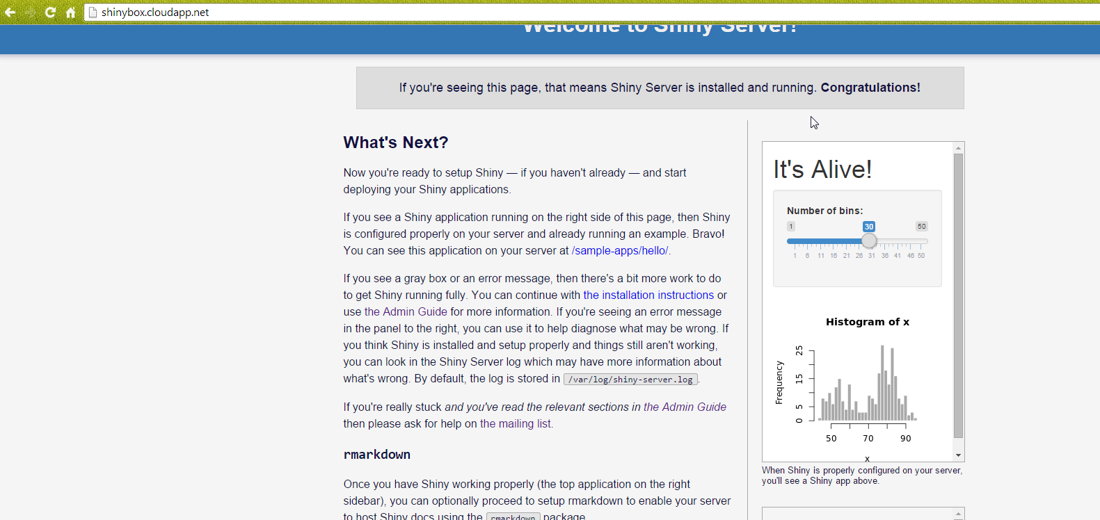Click the Number of bins slider handle
The height and width of the screenshot is (520, 1100).
pyautogui.click(x=869, y=241)
